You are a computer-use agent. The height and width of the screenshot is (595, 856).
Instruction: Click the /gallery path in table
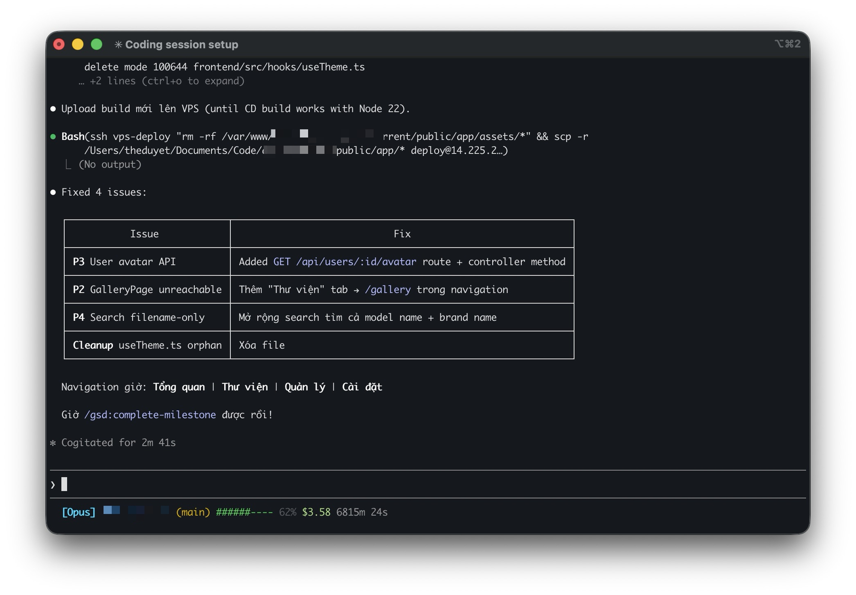387,290
